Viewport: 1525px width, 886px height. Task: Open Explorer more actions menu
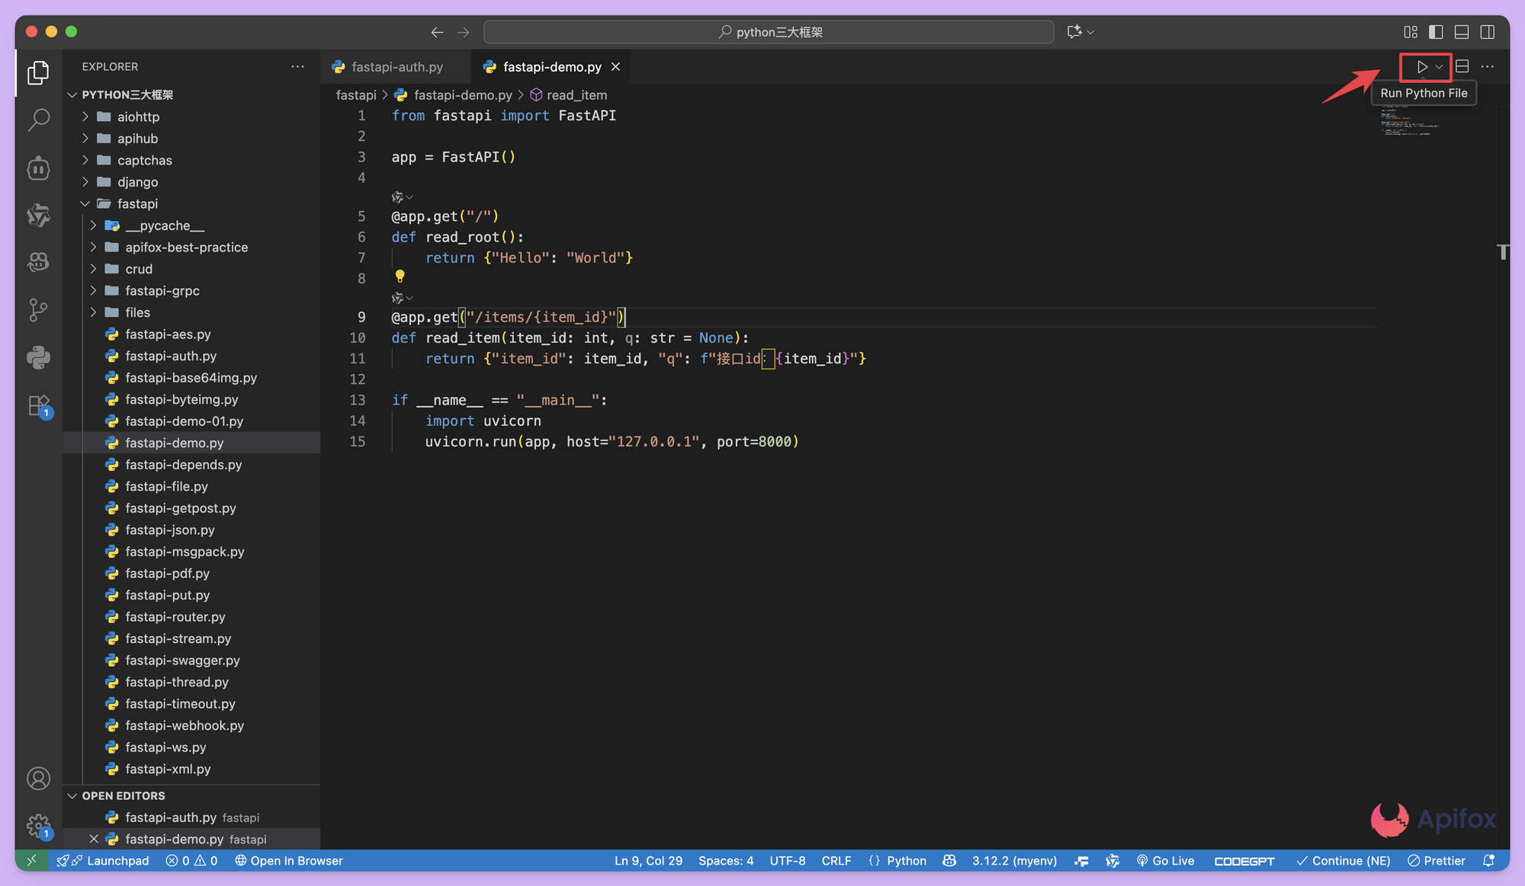297,67
